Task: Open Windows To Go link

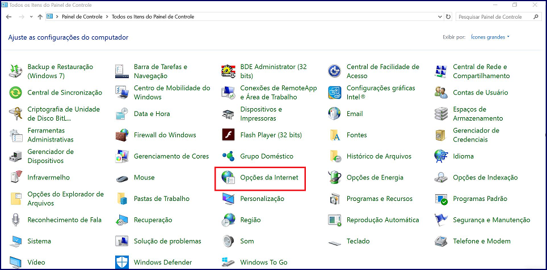Action: click(x=264, y=262)
